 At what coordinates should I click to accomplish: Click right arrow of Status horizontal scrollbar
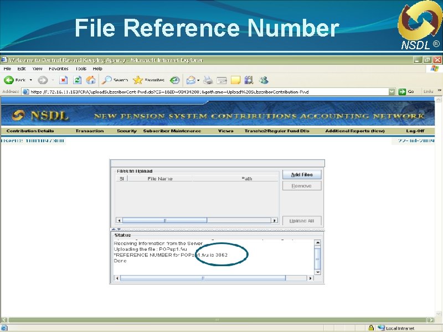[x=311, y=278]
